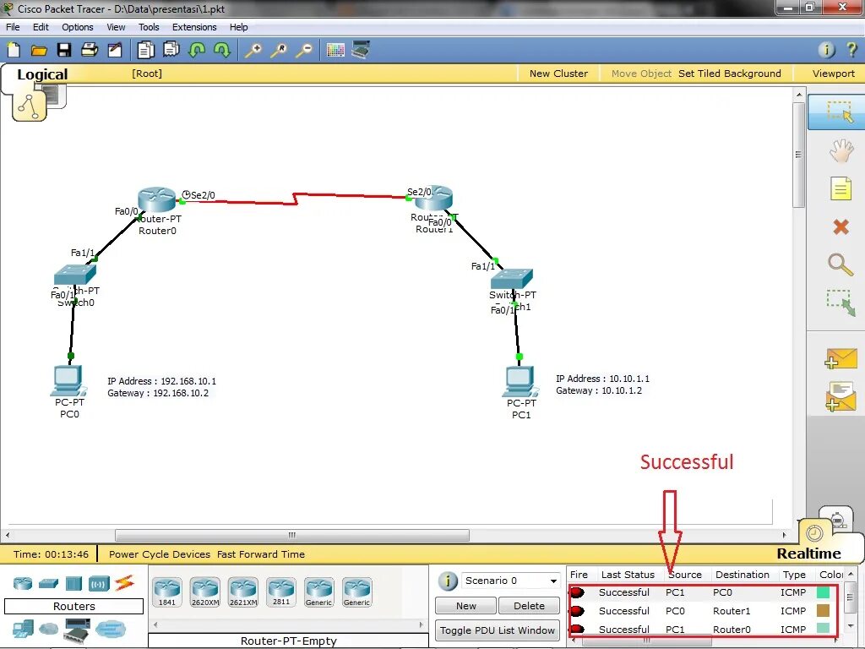Toggle Fire for PC0 to Router1 PDU
865x649 pixels.
coord(577,611)
